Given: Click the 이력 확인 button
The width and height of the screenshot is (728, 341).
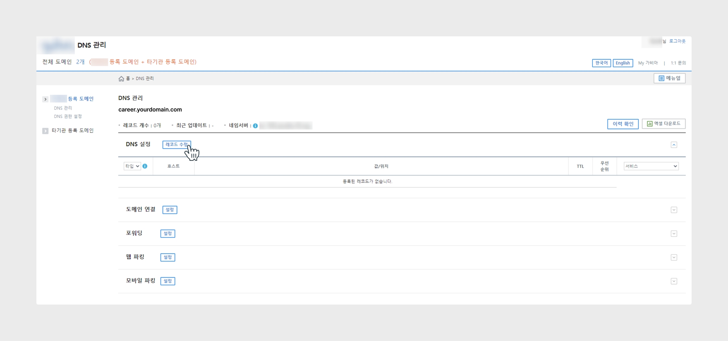Looking at the screenshot, I should click(622, 124).
